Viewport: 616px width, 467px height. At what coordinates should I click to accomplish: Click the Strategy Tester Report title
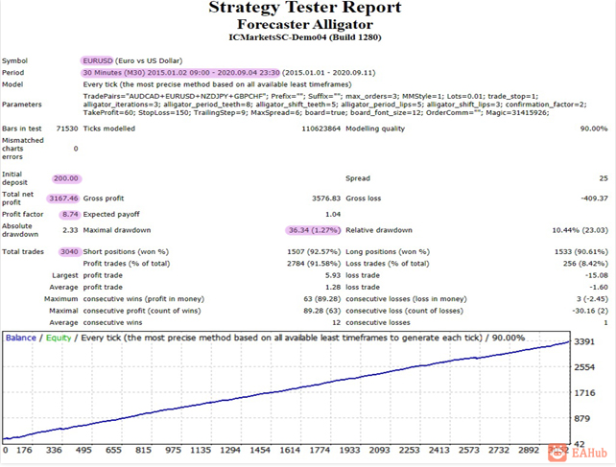(305, 7)
